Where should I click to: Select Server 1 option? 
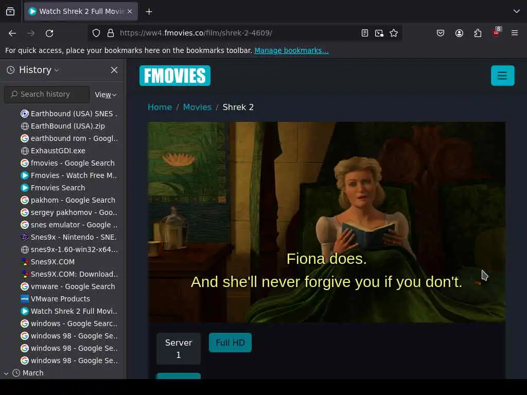pyautogui.click(x=179, y=349)
